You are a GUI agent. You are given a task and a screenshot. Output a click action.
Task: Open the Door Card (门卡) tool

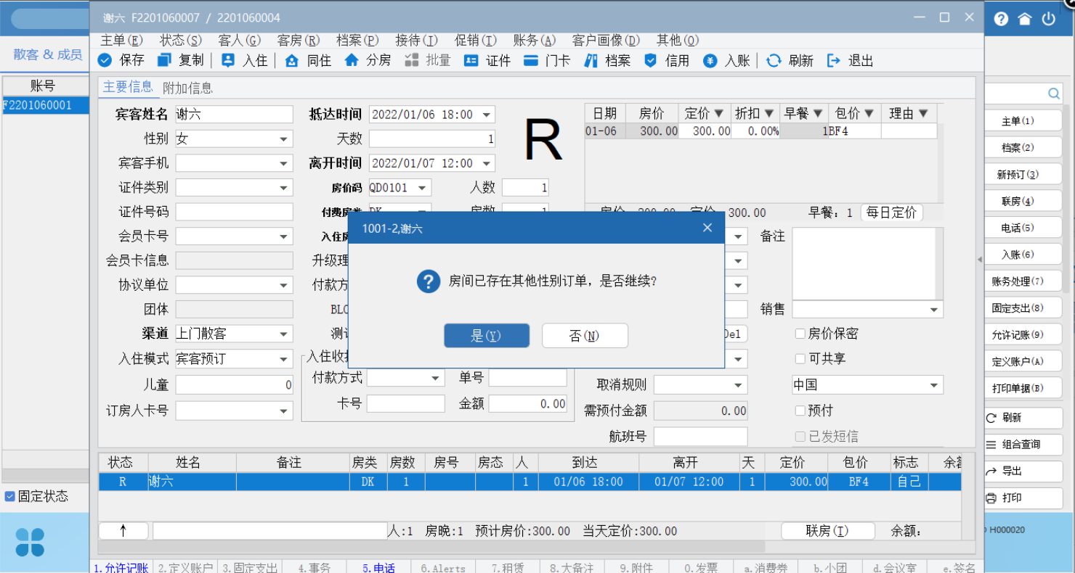click(531, 60)
